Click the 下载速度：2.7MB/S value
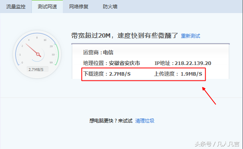Image resolution: width=243 pixels, height=149 pixels. click(107, 74)
